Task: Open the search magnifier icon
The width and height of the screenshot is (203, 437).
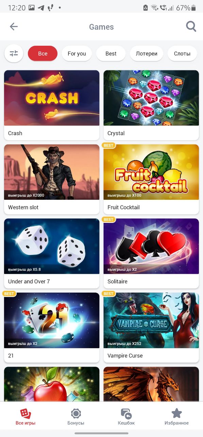Action: (x=191, y=27)
